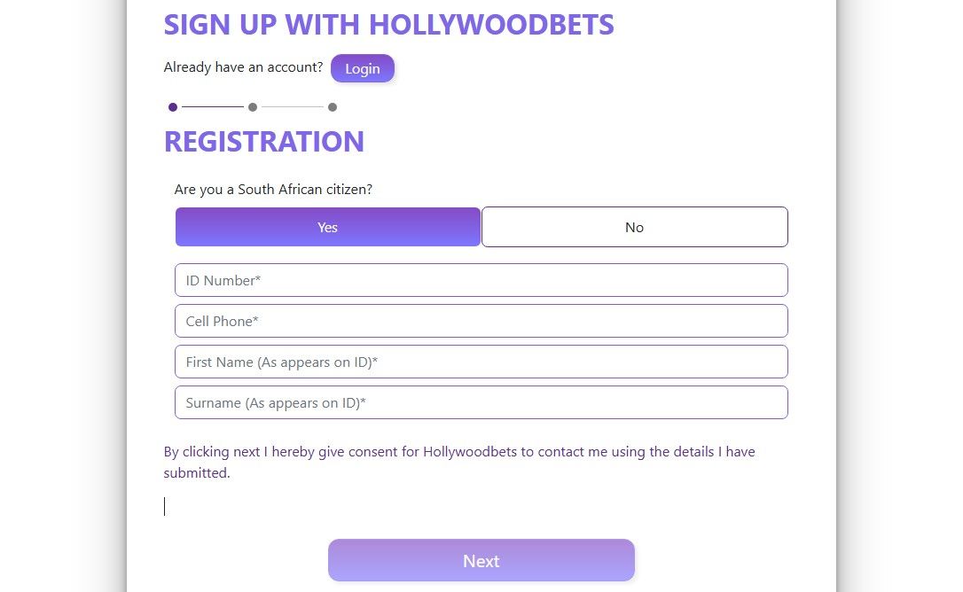This screenshot has height=592, width=963.
Task: Select the first progress step dot
Action: coord(172,106)
